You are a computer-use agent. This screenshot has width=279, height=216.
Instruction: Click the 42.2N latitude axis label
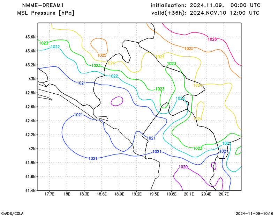[30, 135]
